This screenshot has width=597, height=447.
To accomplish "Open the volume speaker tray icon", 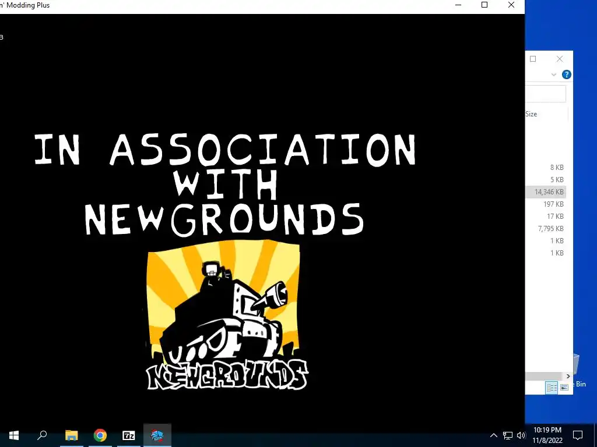I will coord(521,435).
